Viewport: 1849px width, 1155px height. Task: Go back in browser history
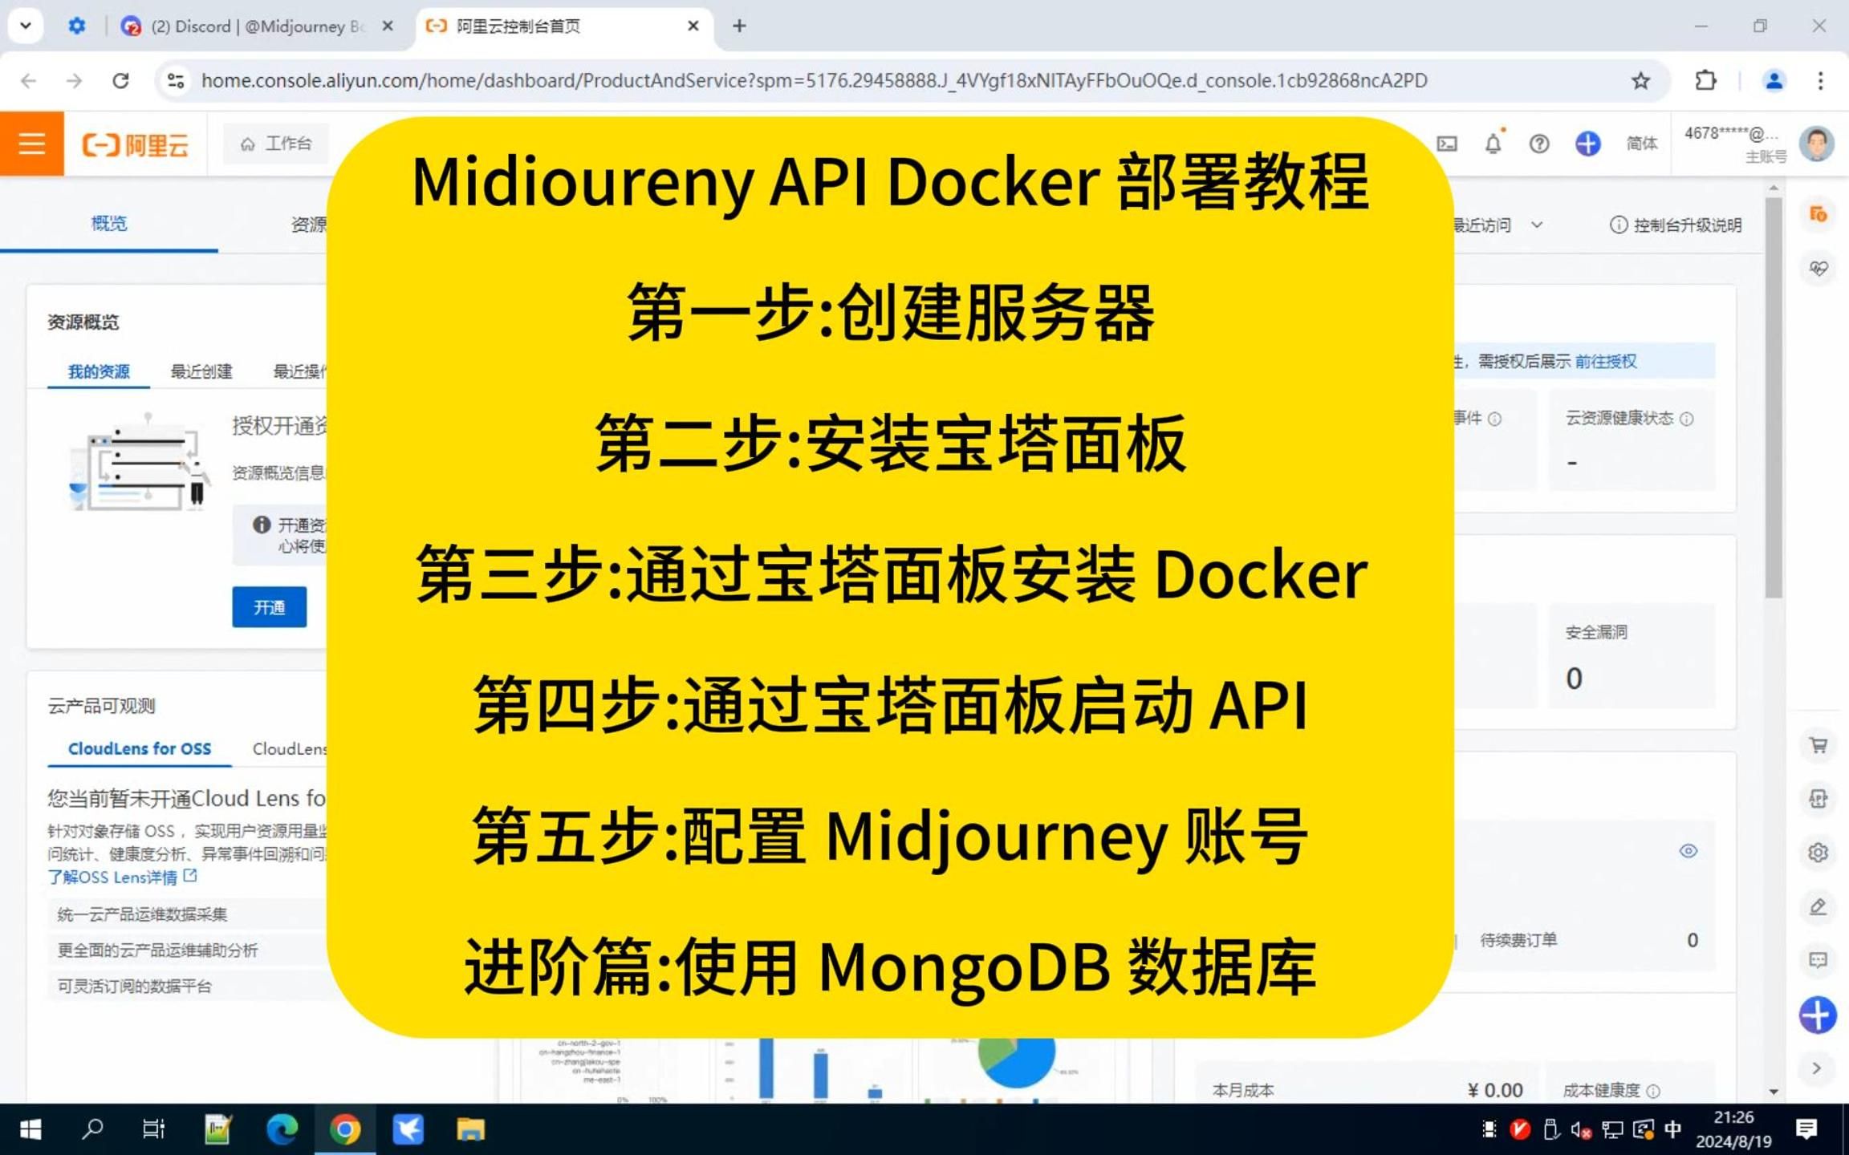click(x=29, y=80)
